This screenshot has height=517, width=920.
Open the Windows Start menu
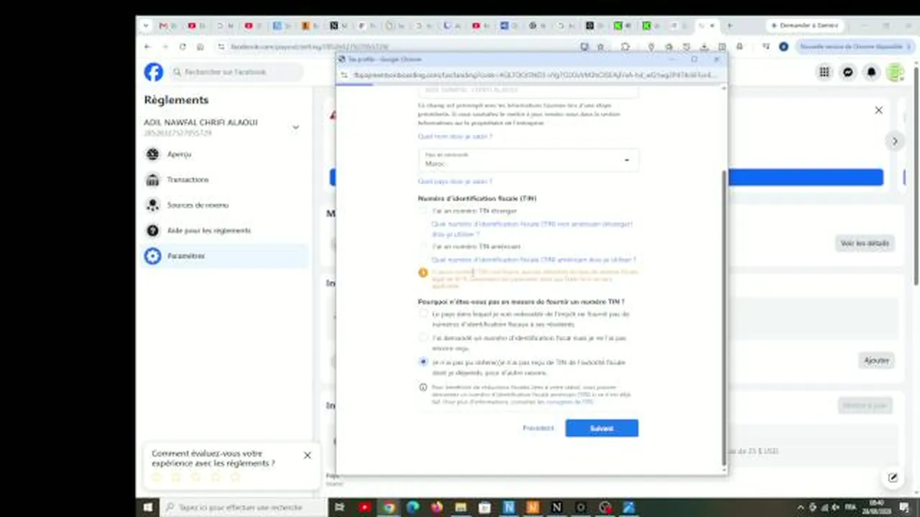(x=148, y=507)
